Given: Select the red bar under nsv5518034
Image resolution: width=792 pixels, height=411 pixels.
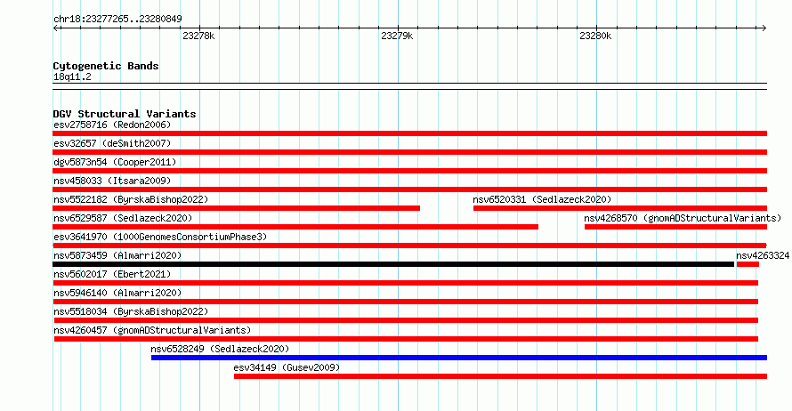Looking at the screenshot, I should tap(406, 320).
